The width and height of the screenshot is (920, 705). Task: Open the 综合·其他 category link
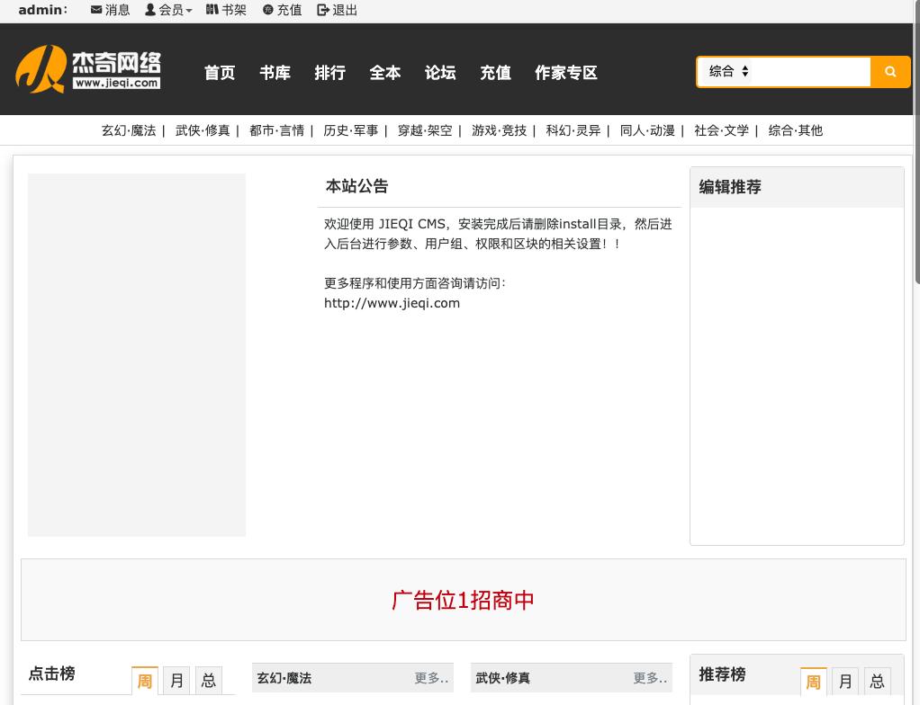(x=796, y=130)
